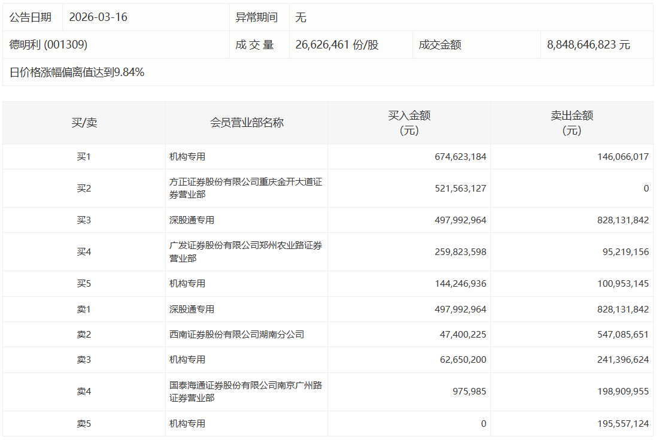This screenshot has width=659, height=440.
Task: Click the stock name 德明利 (001309)
Action: pyautogui.click(x=48, y=45)
